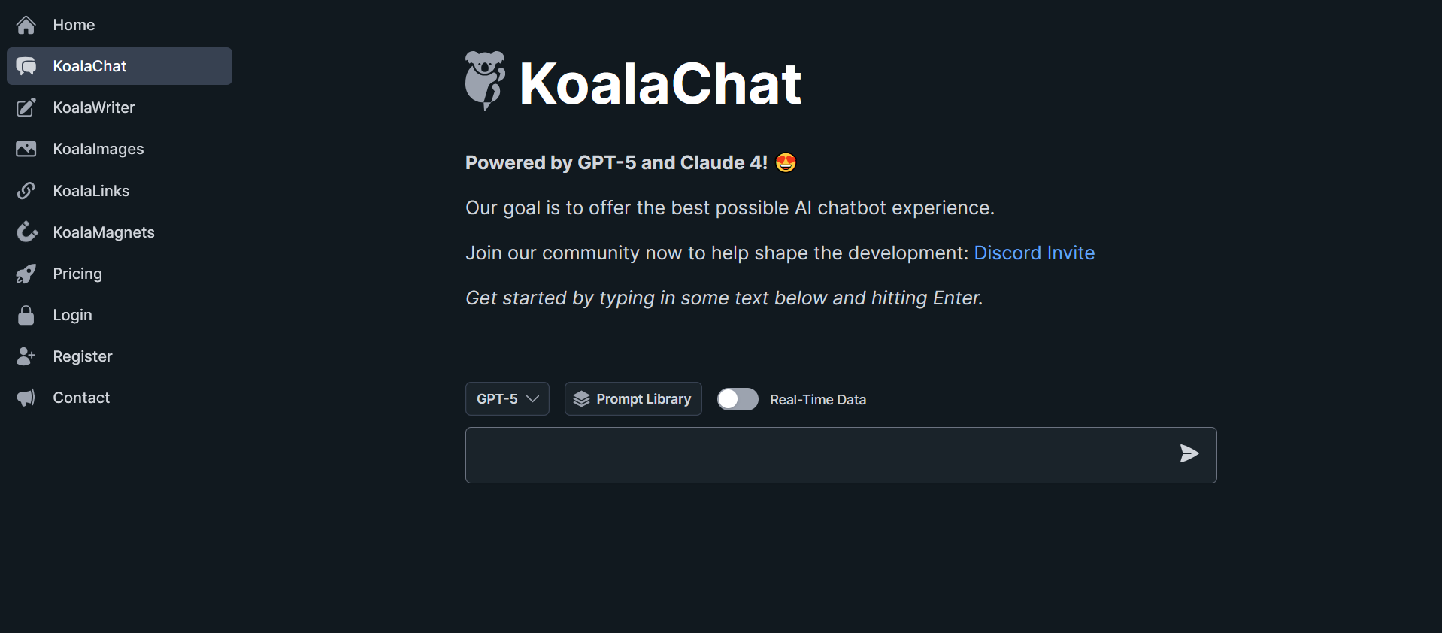Click the KoalaLinks chain icon
This screenshot has height=633, width=1442.
tap(26, 191)
